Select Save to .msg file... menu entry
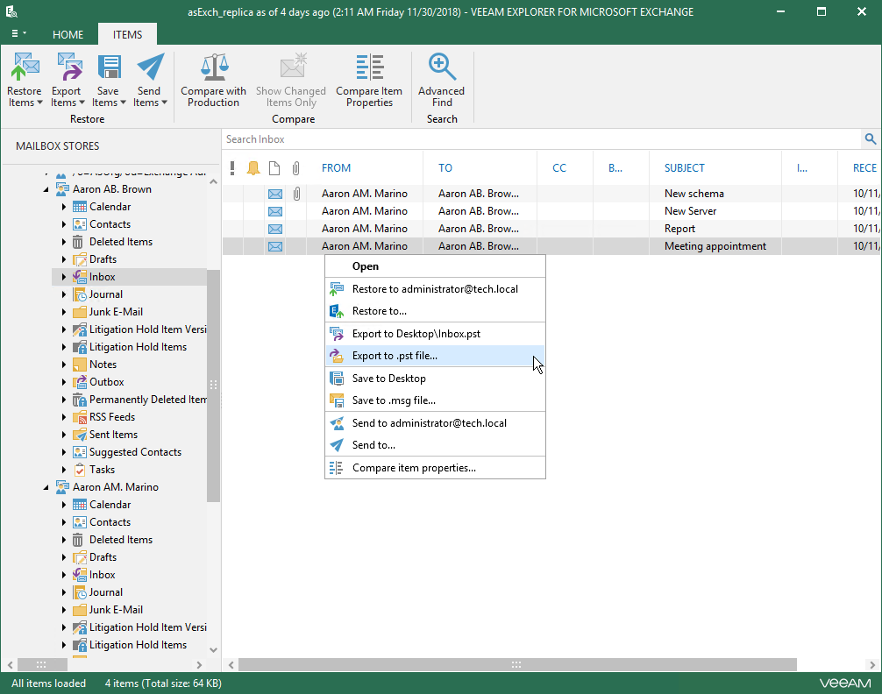This screenshot has height=694, width=882. pyautogui.click(x=394, y=400)
